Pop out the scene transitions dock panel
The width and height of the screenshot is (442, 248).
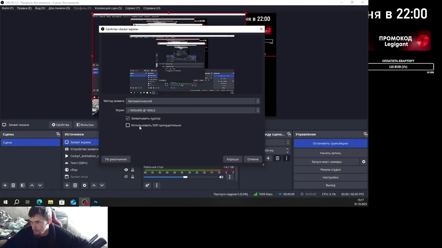pyautogui.click(x=289, y=134)
